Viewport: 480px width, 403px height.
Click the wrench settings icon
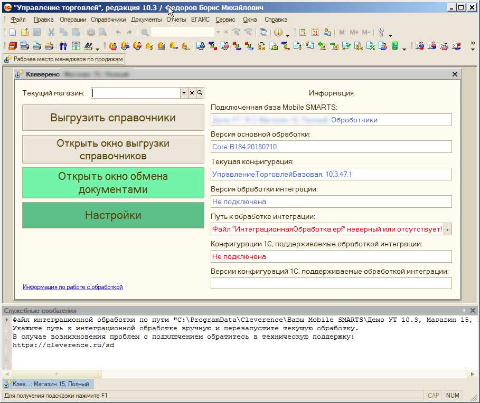[381, 32]
